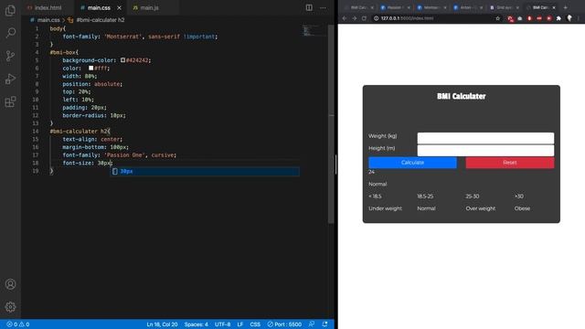Click Live Server Port: 5500 status
The width and height of the screenshot is (585, 329).
tap(284, 324)
